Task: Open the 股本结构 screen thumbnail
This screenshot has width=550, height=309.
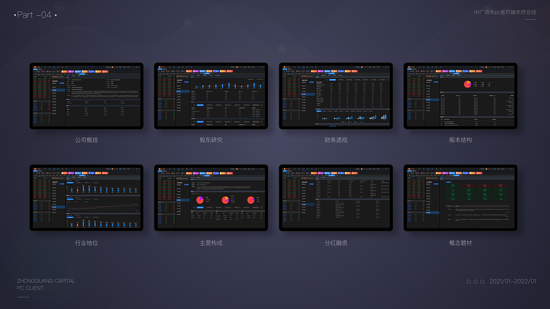Action: [x=460, y=96]
